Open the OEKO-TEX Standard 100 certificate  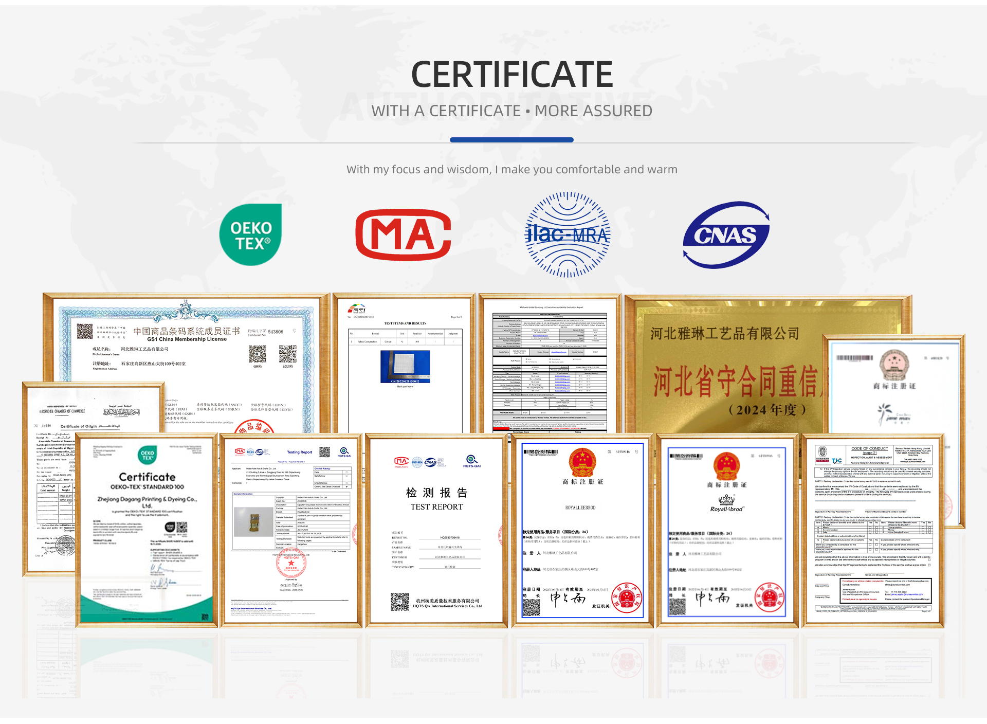click(x=147, y=530)
